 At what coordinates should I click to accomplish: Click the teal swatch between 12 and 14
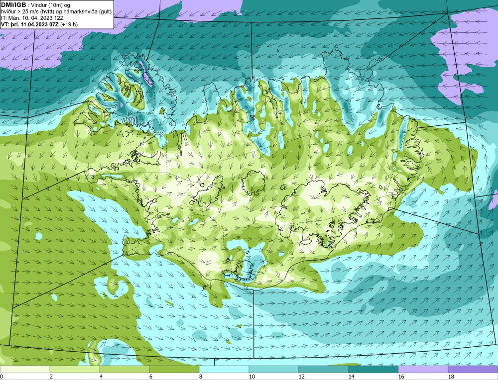click(x=323, y=369)
